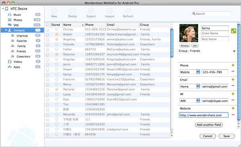Unstar the contact Robert
The height and width of the screenshot is (147, 241).
click(x=57, y=34)
